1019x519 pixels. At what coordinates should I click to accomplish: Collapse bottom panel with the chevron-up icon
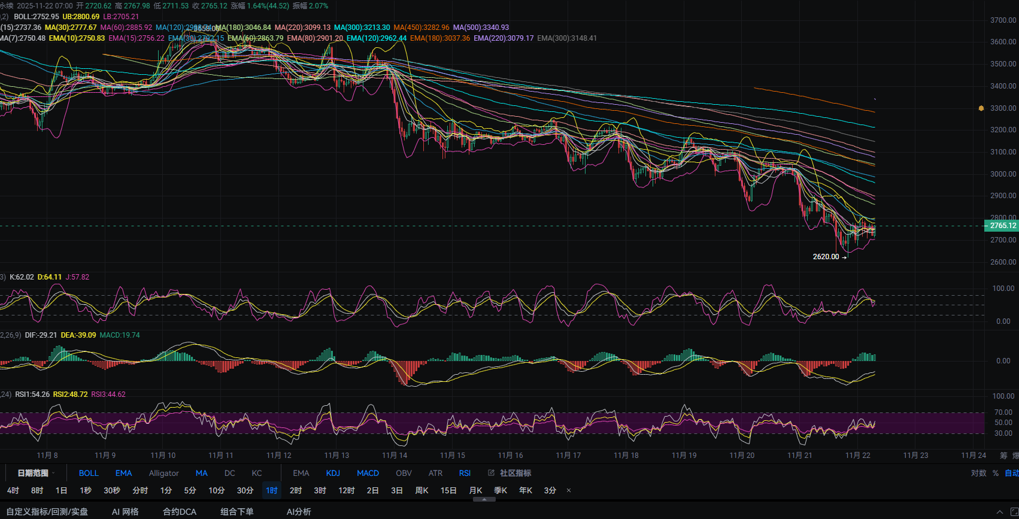tap(999, 512)
